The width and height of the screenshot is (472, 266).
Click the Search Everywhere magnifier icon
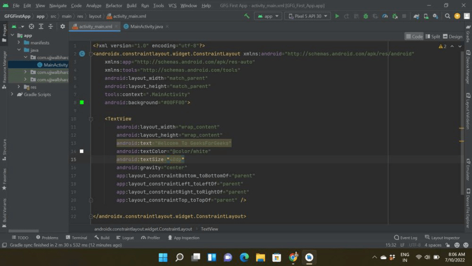click(x=447, y=16)
